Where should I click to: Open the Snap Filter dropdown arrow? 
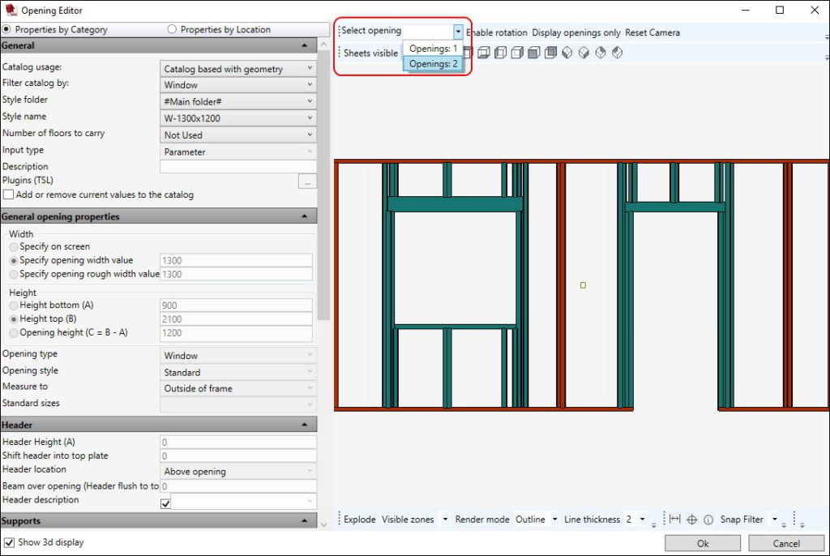pyautogui.click(x=774, y=519)
